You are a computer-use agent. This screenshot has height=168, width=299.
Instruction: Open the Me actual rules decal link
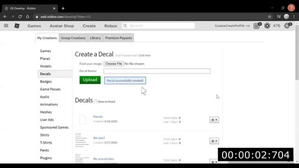104,159
